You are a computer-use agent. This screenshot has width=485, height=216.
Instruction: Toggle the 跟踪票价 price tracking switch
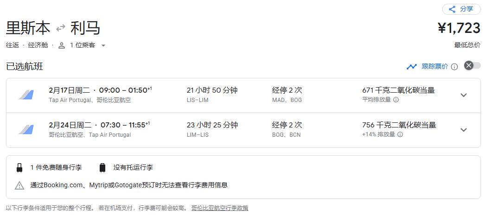tap(472, 65)
